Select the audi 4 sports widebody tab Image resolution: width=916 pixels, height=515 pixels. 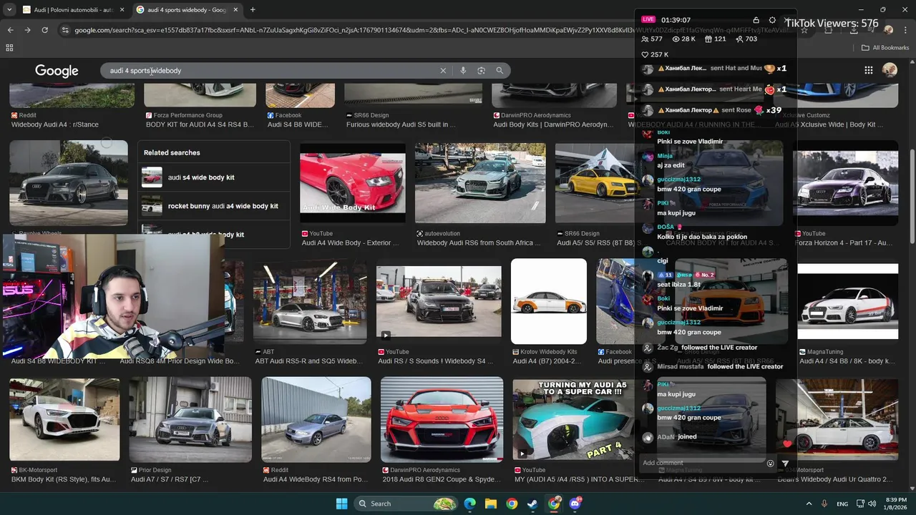pyautogui.click(x=187, y=10)
